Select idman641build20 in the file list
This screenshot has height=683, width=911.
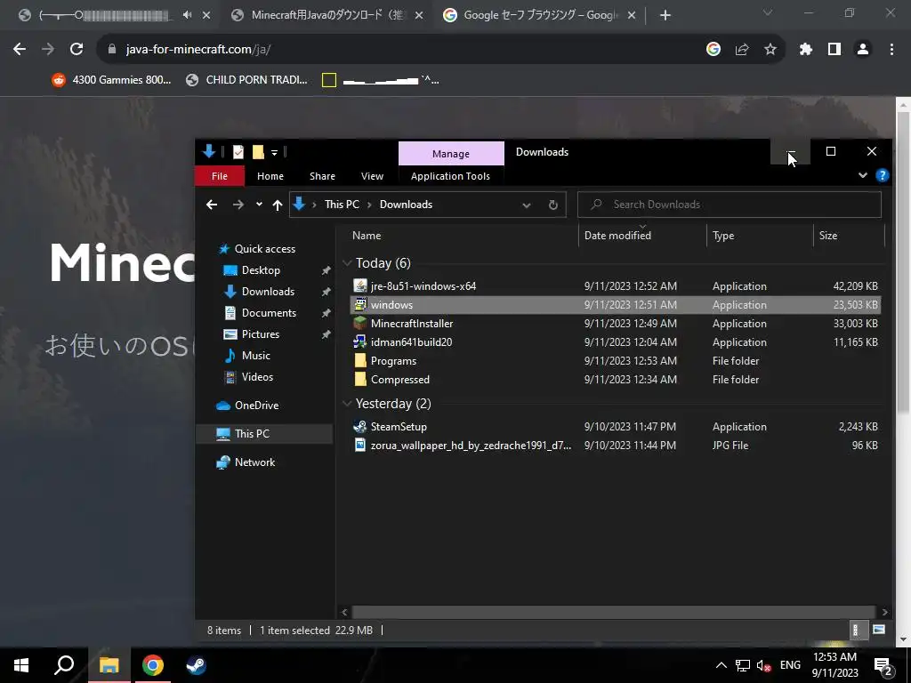(x=616, y=342)
